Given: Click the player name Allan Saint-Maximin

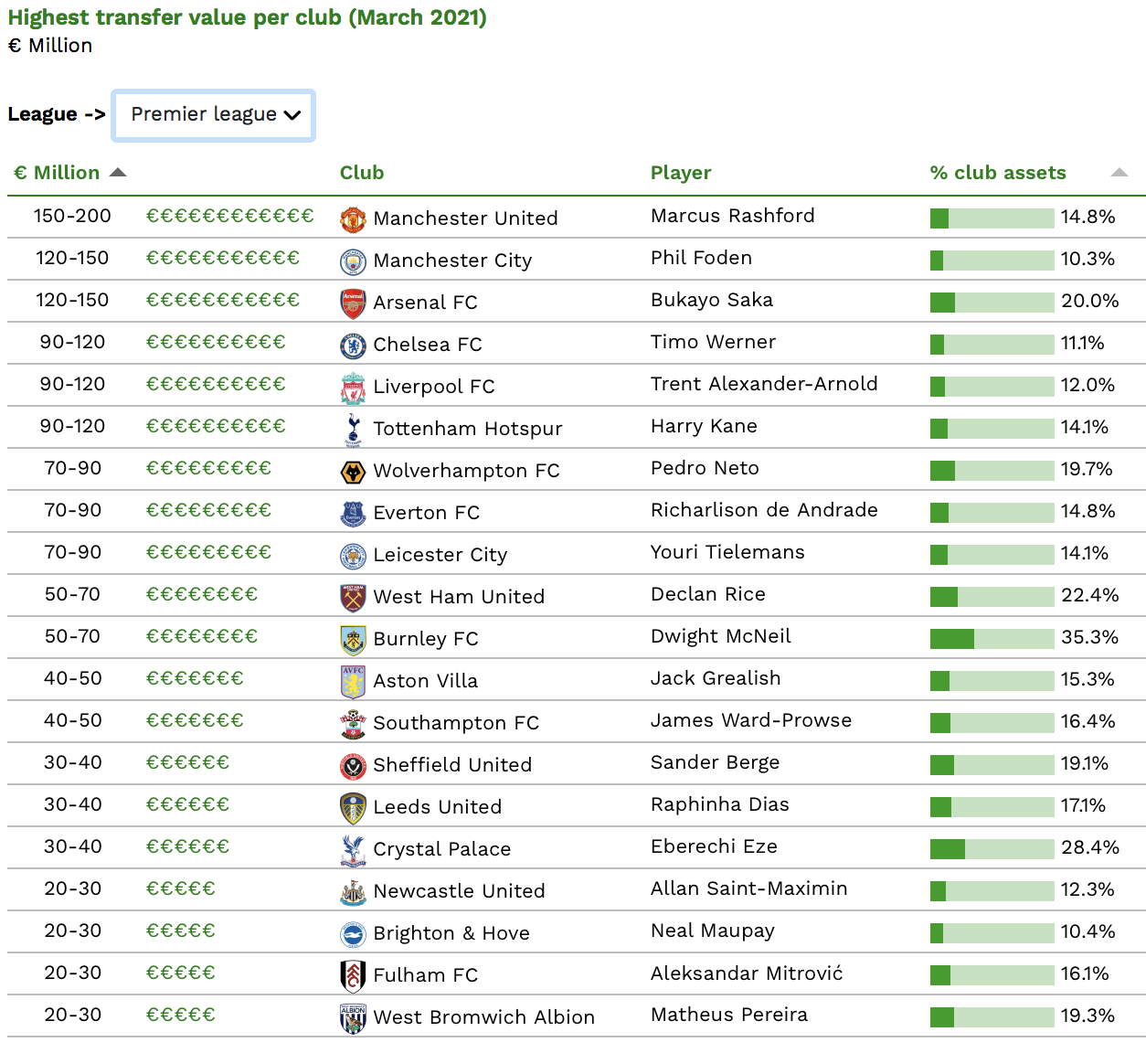Looking at the screenshot, I should (749, 888).
